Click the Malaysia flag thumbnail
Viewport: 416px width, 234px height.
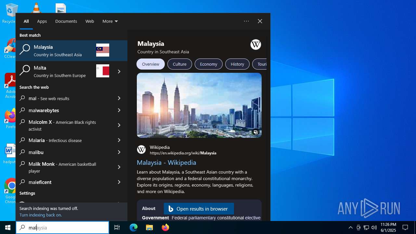(x=103, y=50)
